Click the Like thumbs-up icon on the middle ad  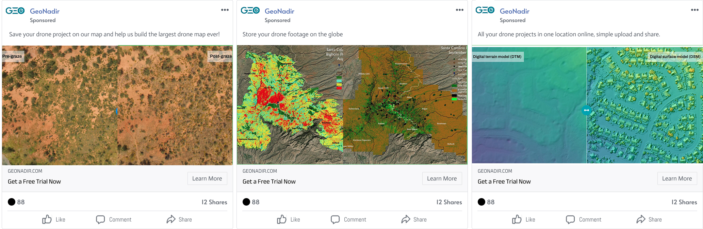[282, 220]
